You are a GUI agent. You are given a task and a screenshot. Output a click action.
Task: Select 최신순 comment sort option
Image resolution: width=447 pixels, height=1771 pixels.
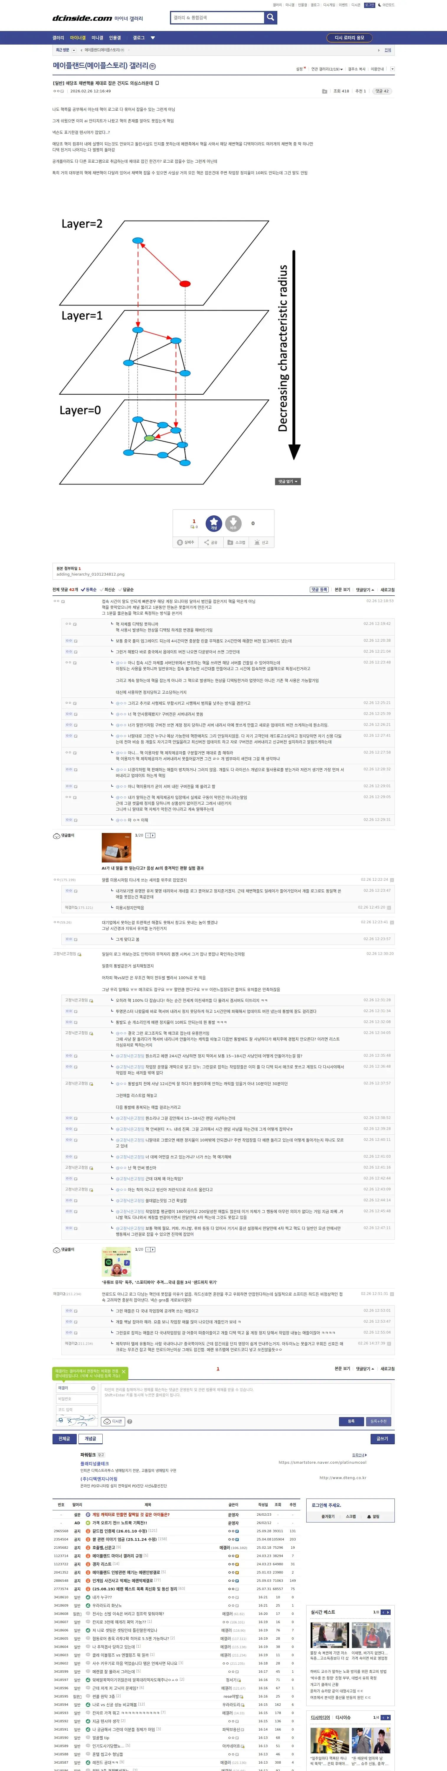click(x=108, y=589)
